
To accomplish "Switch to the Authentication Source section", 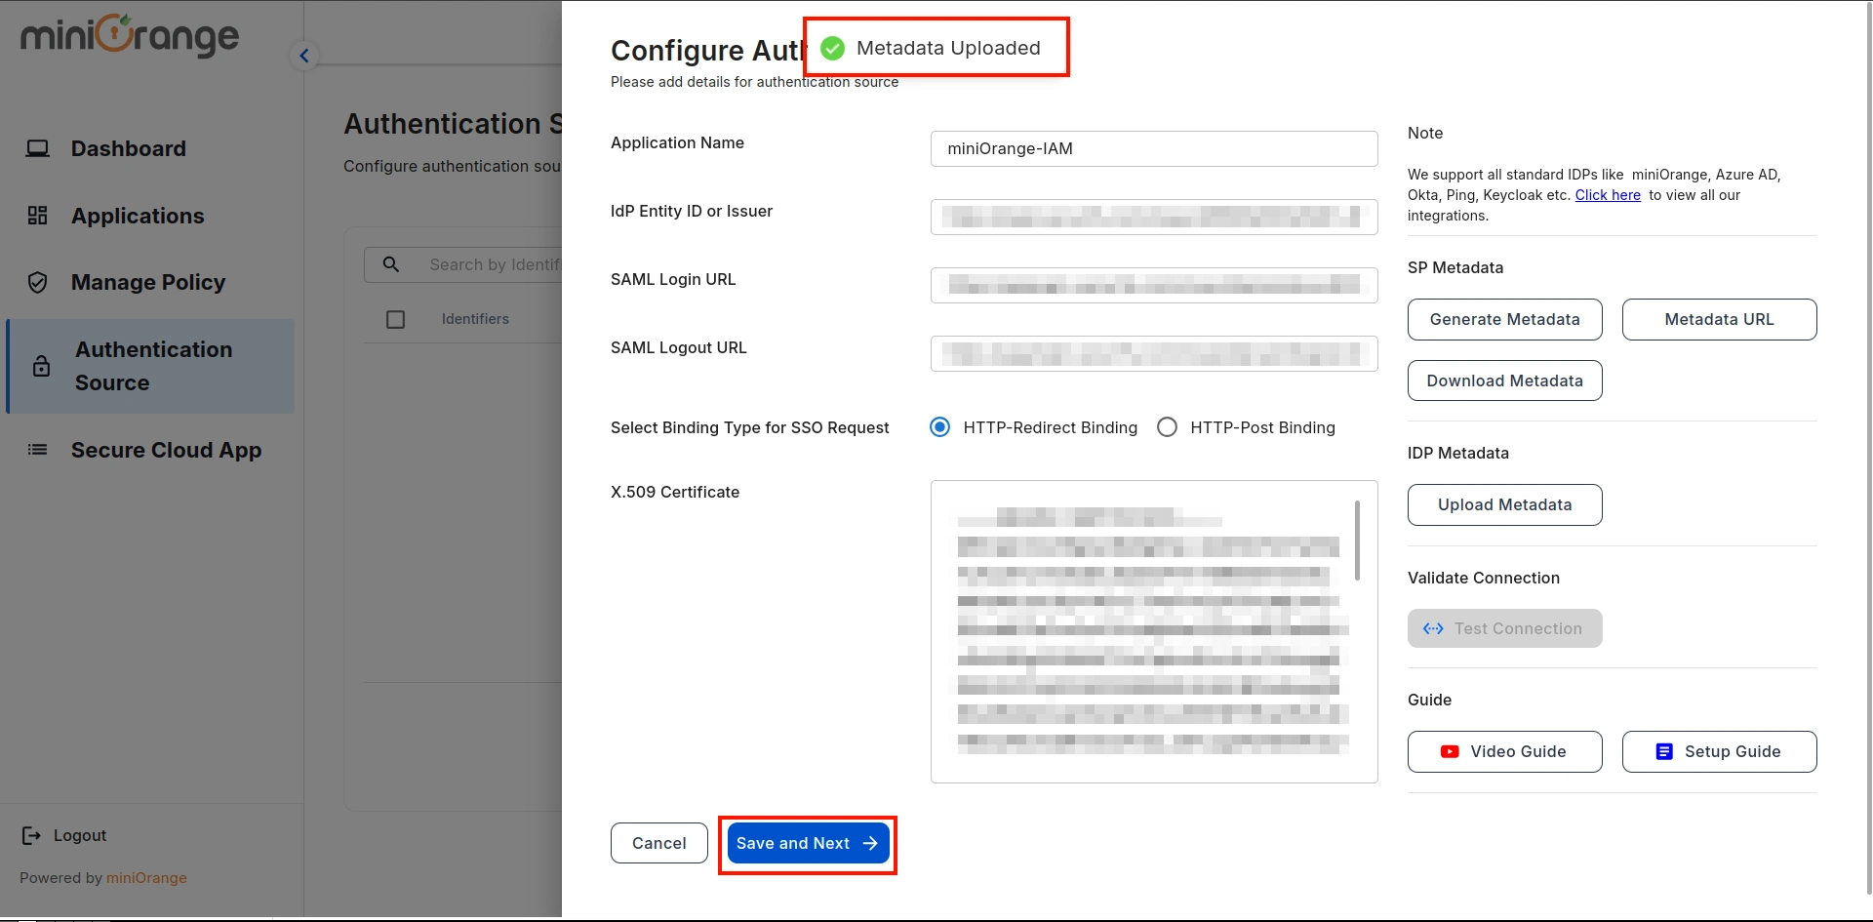I will 152,366.
